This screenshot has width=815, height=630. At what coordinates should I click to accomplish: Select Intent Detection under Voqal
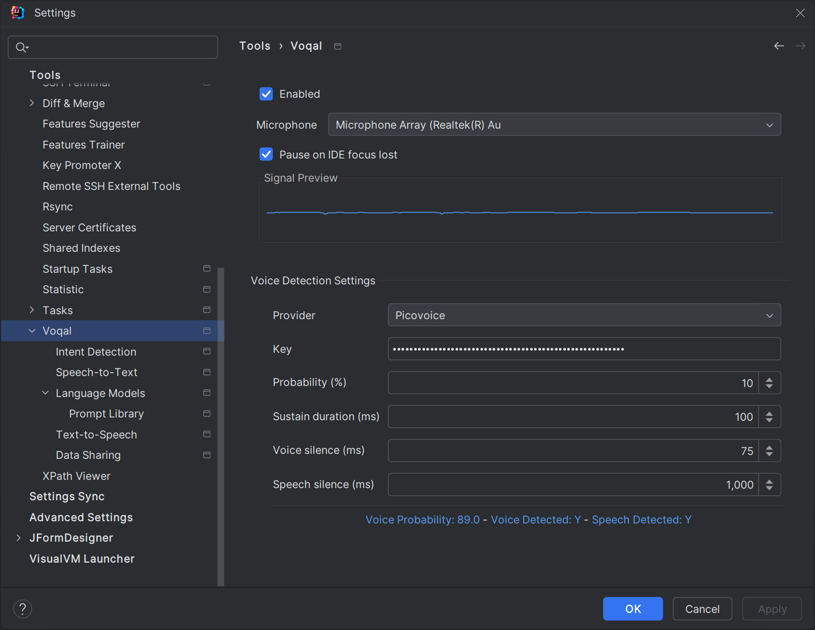(96, 352)
